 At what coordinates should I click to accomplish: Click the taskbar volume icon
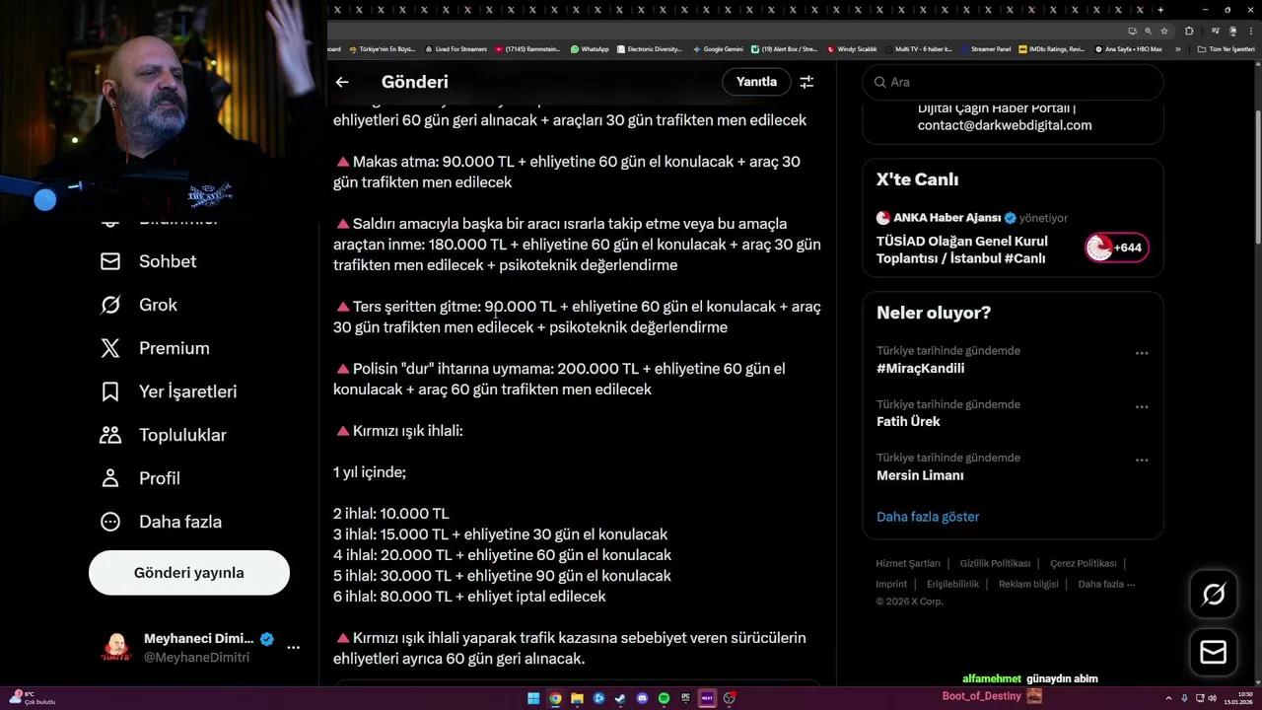click(1213, 698)
